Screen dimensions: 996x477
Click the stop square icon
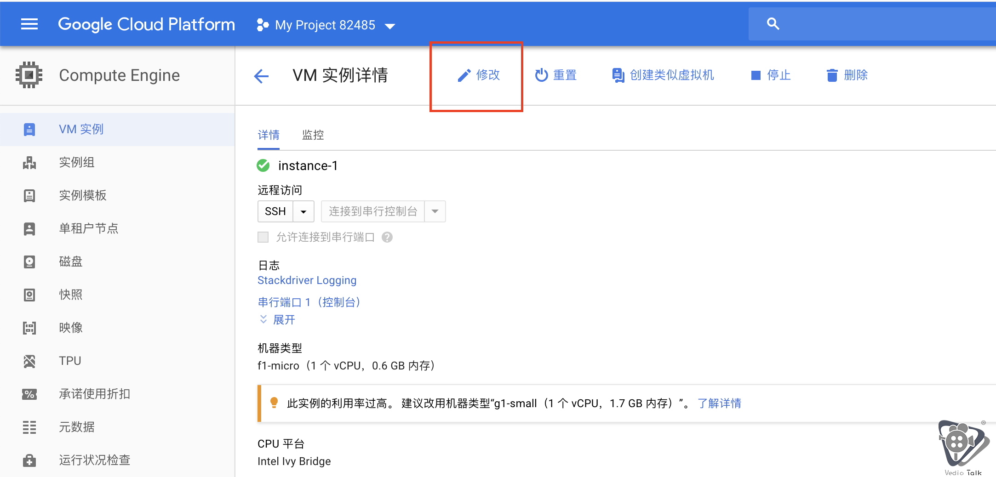tap(756, 75)
